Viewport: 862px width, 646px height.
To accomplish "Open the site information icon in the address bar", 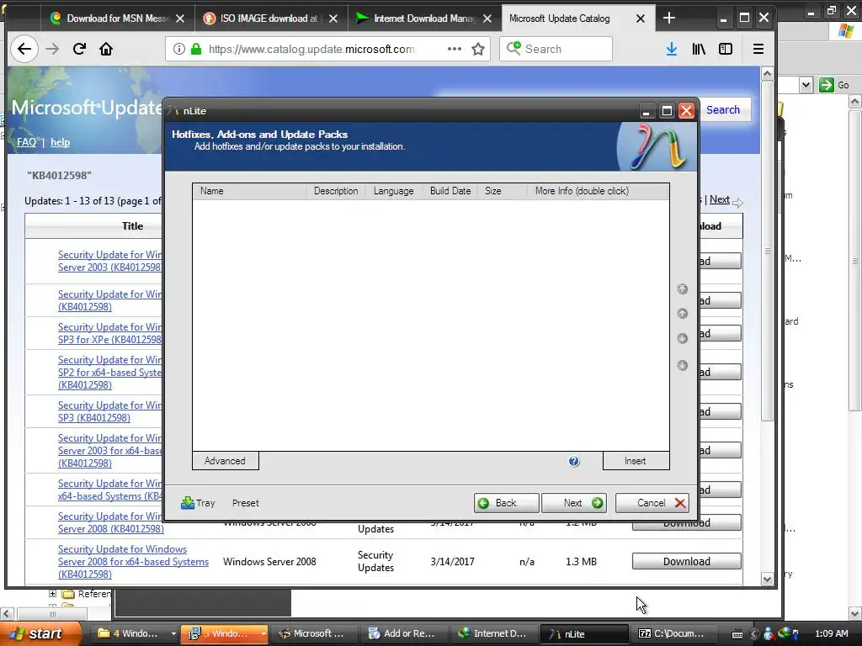I will [x=178, y=49].
